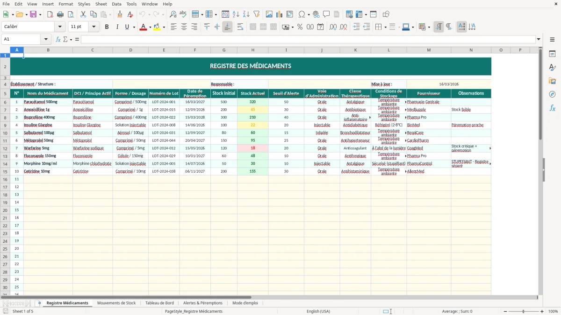Insert an image with toolbar icon

(x=269, y=14)
